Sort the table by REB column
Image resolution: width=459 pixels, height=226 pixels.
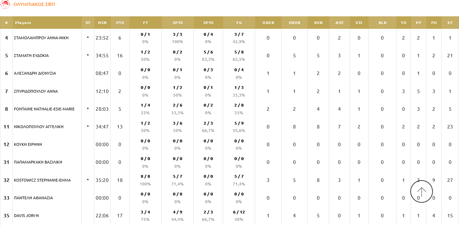coord(318,23)
